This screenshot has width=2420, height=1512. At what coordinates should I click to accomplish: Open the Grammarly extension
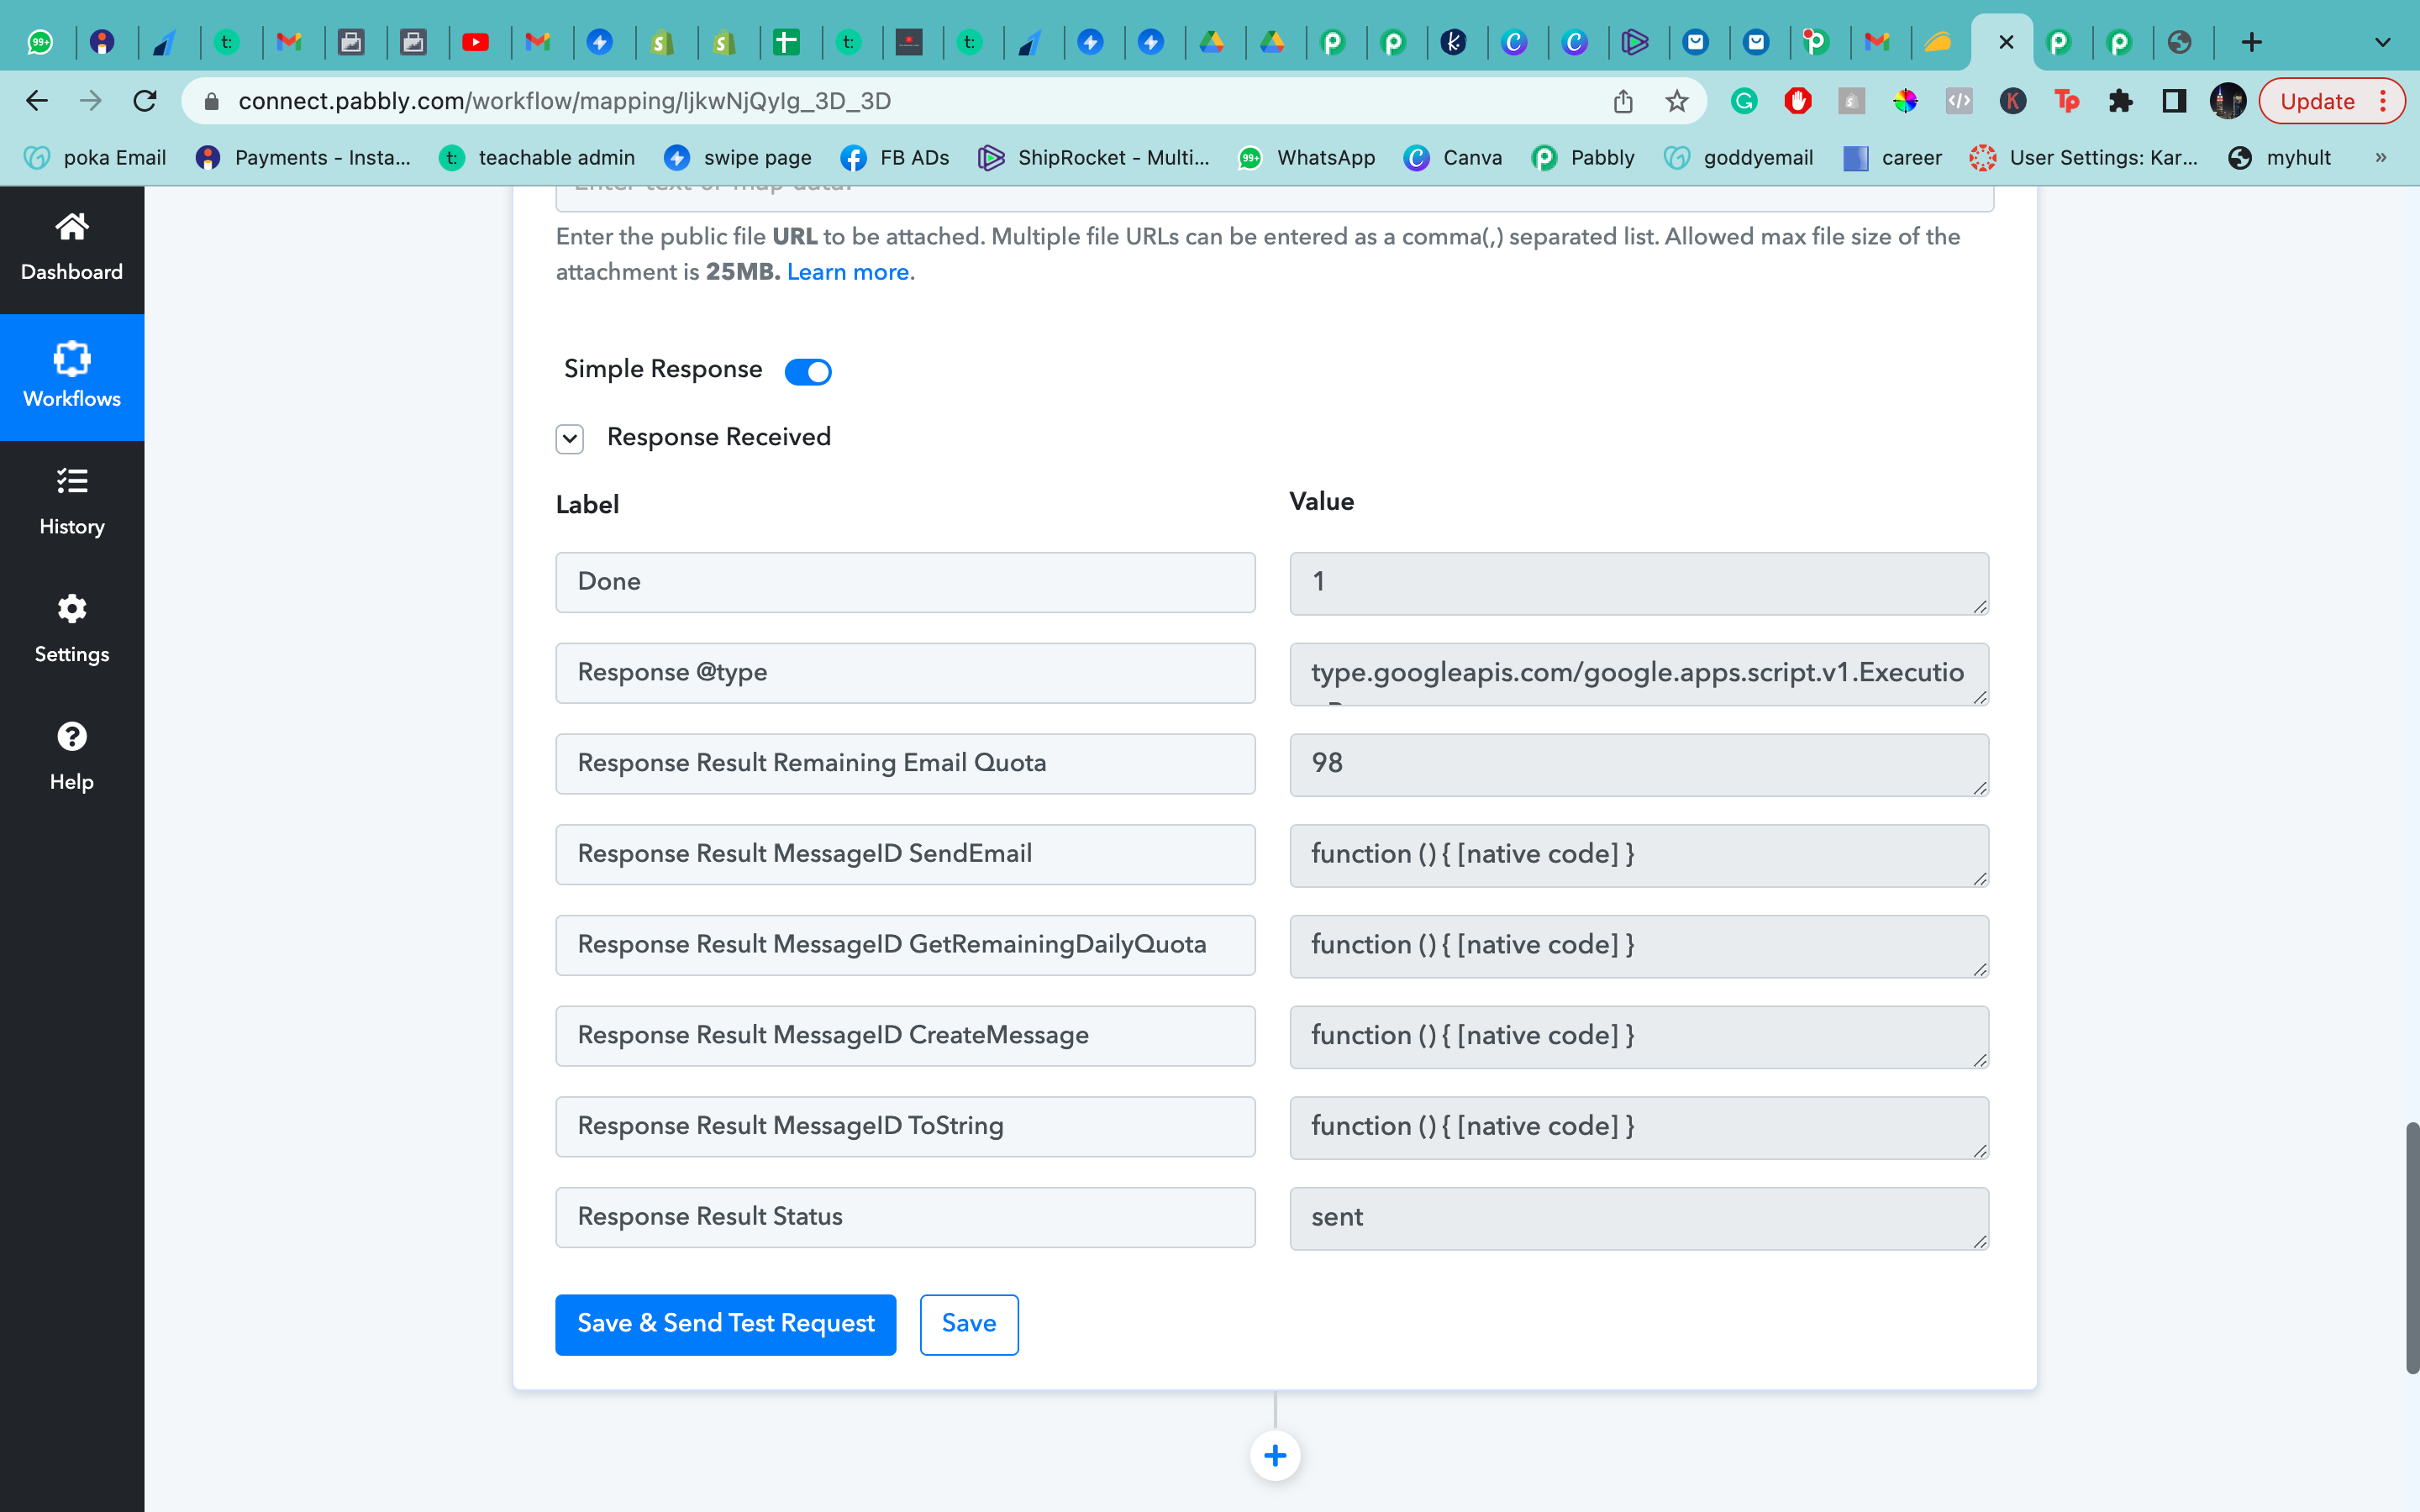tap(1744, 101)
